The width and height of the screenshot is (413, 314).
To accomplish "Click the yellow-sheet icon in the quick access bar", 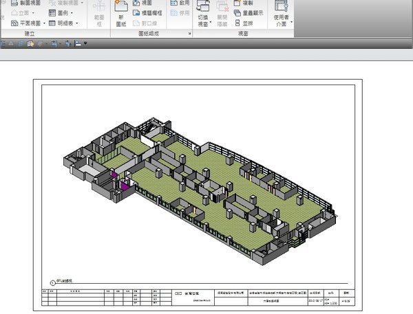I will click(30, 44).
